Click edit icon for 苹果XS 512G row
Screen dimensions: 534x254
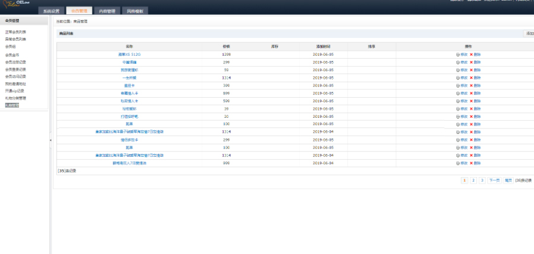(457, 54)
